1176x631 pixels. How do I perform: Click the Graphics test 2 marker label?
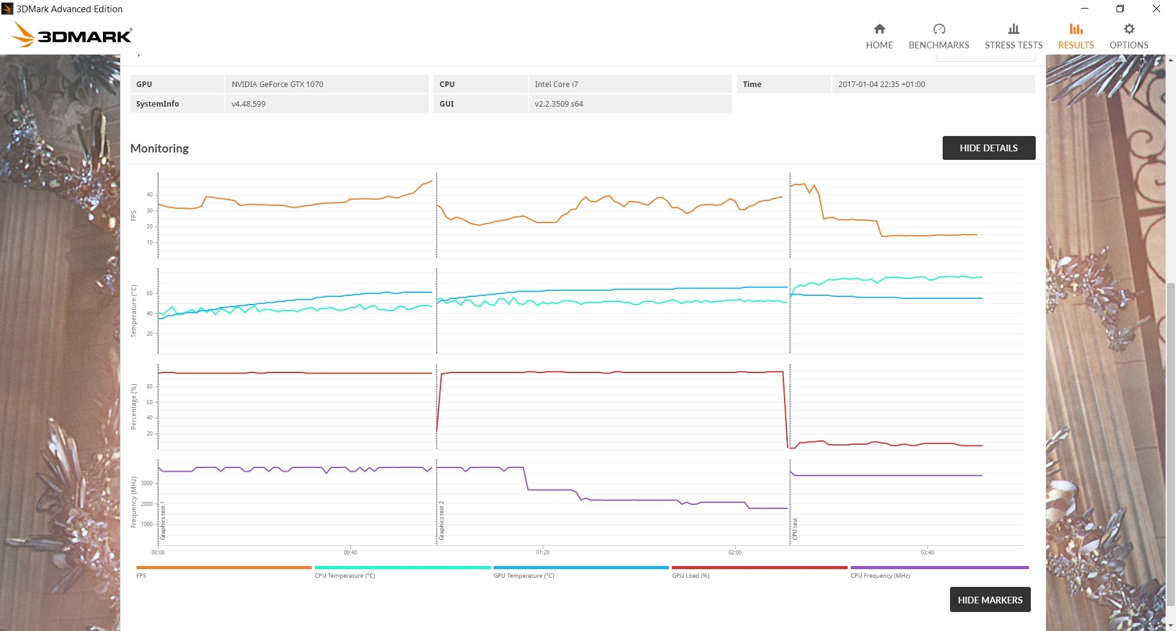tap(441, 520)
